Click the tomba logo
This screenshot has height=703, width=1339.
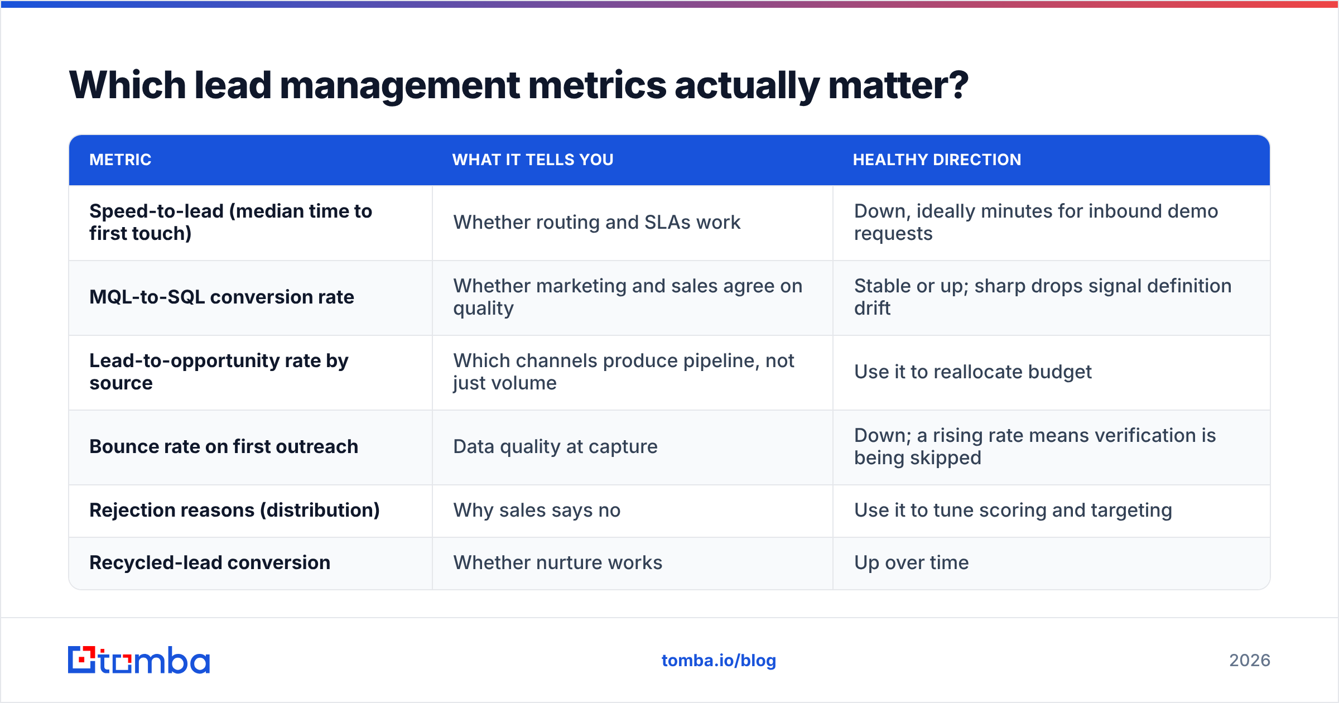point(139,660)
